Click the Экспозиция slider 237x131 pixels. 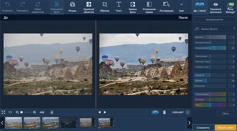(210, 56)
